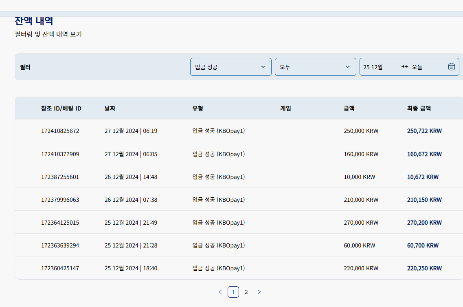The height and width of the screenshot is (307, 463).
Task: Open the calendar icon in date filter
Action: (451, 67)
